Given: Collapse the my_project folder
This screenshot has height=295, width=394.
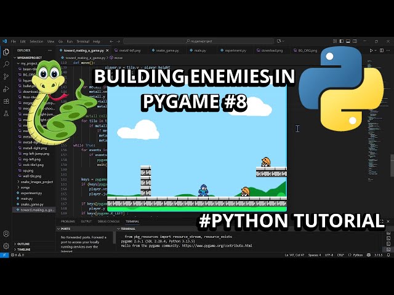Looking at the screenshot, I should tap(29, 63).
